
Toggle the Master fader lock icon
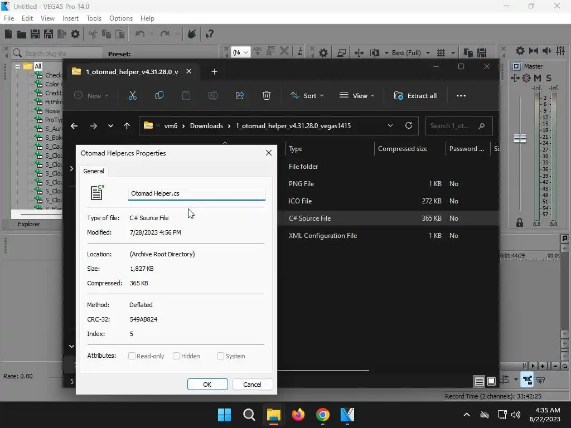point(520,223)
